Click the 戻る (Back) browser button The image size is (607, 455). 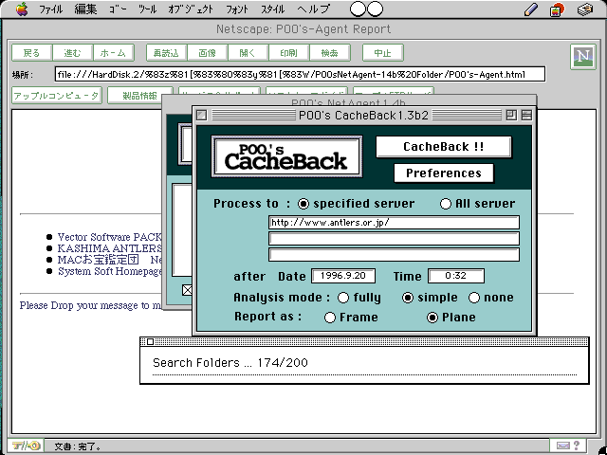[31, 53]
